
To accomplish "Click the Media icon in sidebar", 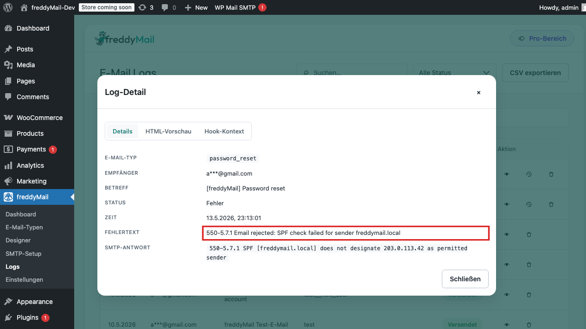I will pos(8,65).
